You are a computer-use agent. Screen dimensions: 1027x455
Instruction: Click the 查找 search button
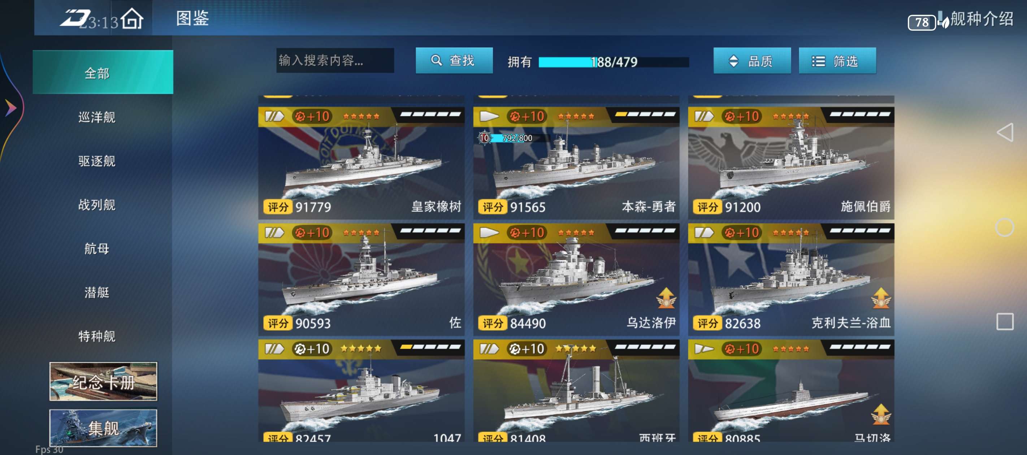(454, 61)
